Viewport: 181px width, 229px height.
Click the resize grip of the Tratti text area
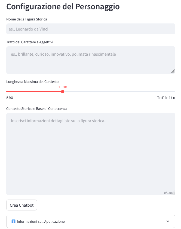tap(173, 71)
